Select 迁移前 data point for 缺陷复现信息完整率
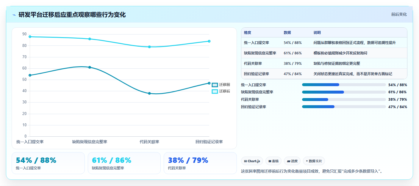Viewport: 419px width, 186px height. (90, 67)
